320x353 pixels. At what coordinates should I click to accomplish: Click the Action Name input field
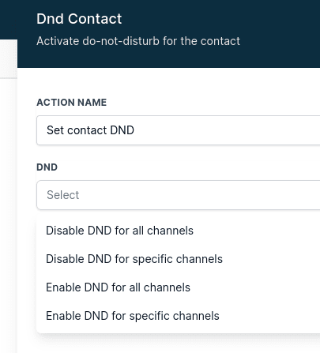point(179,130)
